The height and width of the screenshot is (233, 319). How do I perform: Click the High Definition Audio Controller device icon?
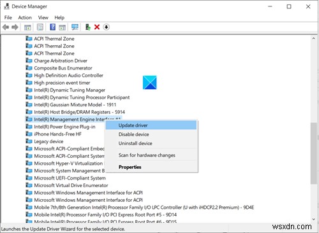click(29, 75)
